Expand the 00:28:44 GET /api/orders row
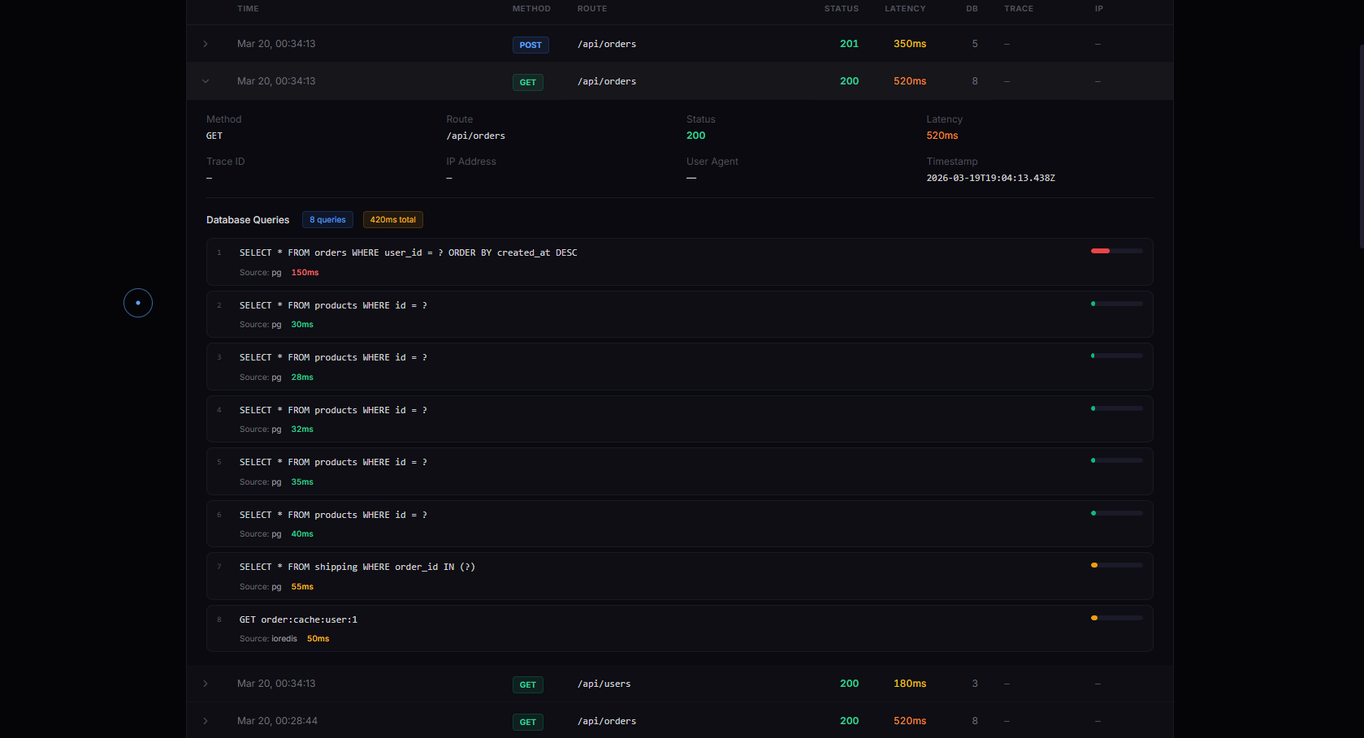This screenshot has height=738, width=1364. tap(206, 721)
